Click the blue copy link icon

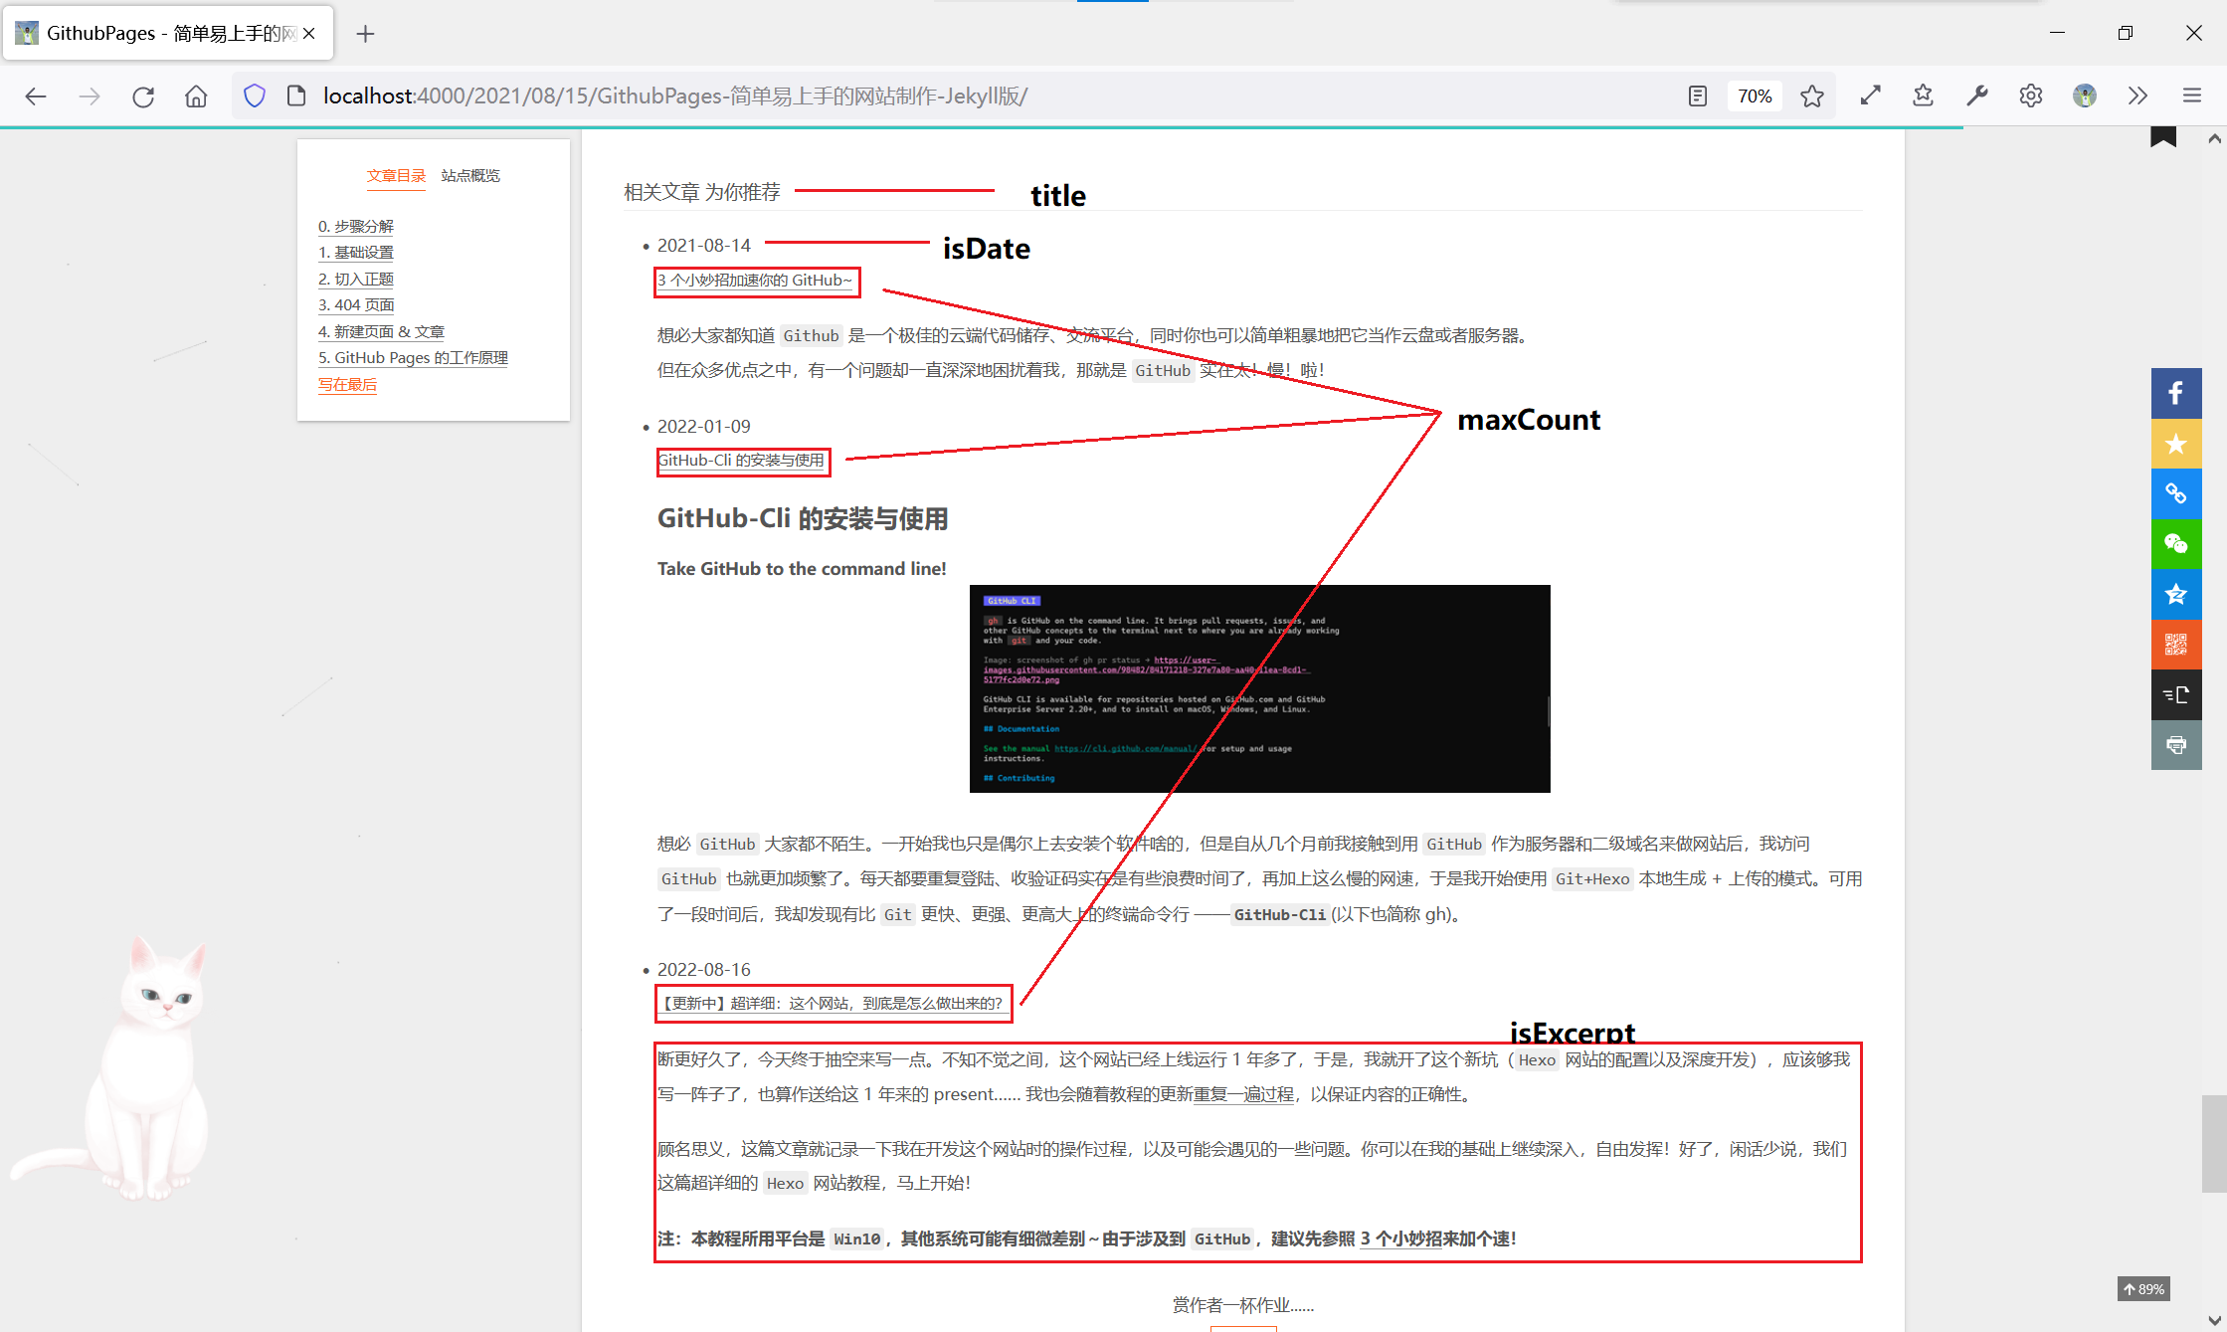(x=2175, y=493)
